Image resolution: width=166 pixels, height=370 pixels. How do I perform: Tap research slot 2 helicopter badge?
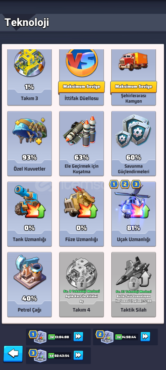pyautogui.click(x=107, y=337)
